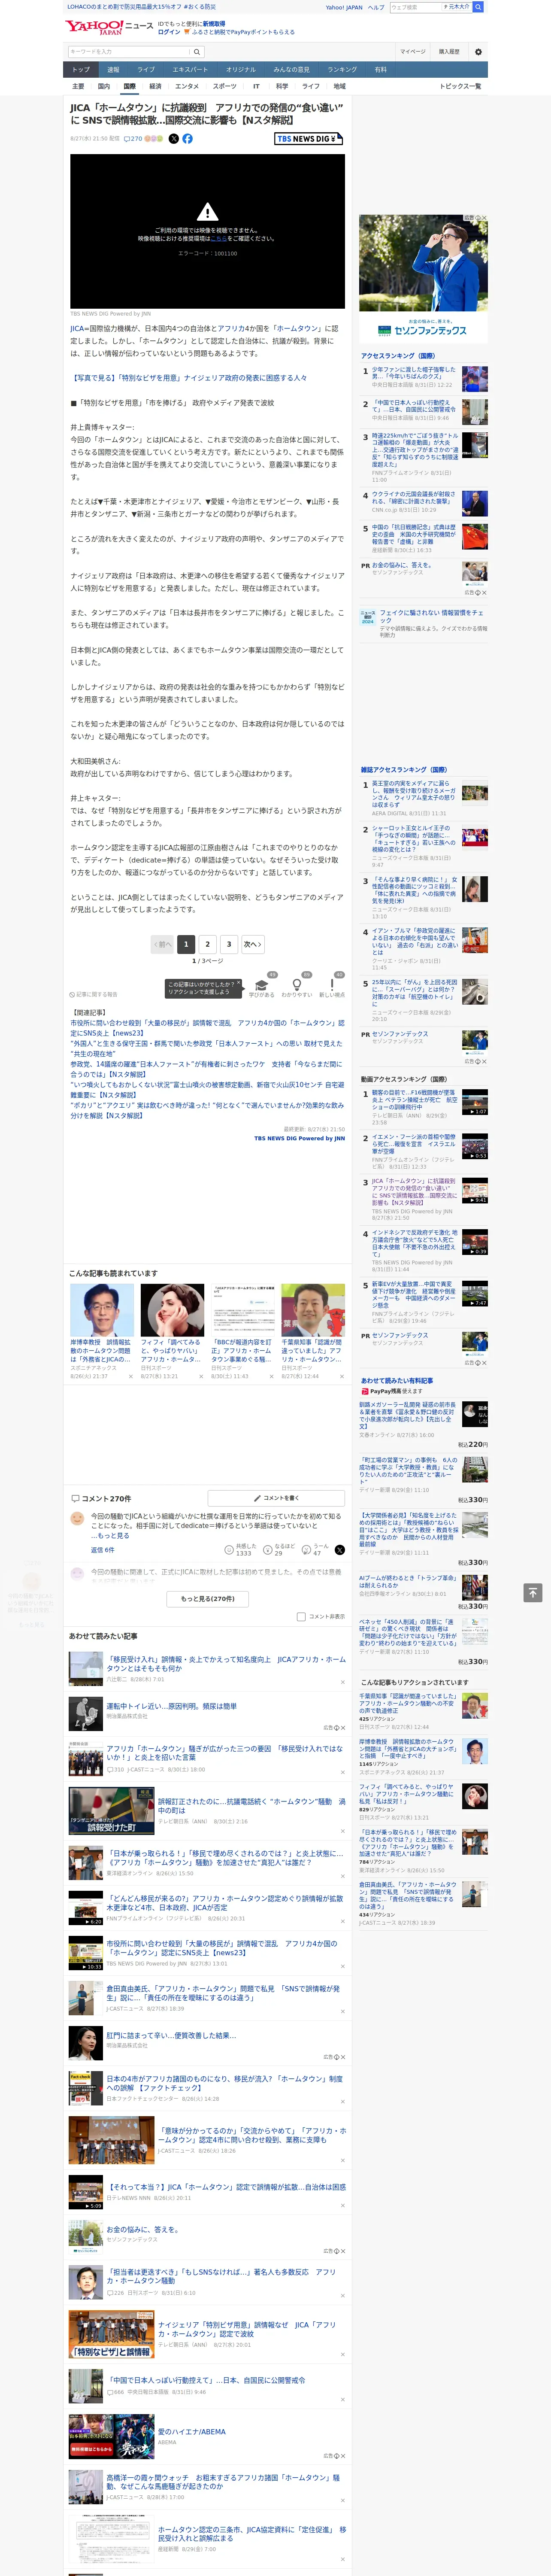Open video ranking item 1 thumbnail
Image resolution: width=551 pixels, height=2576 pixels.
[x=475, y=1102]
